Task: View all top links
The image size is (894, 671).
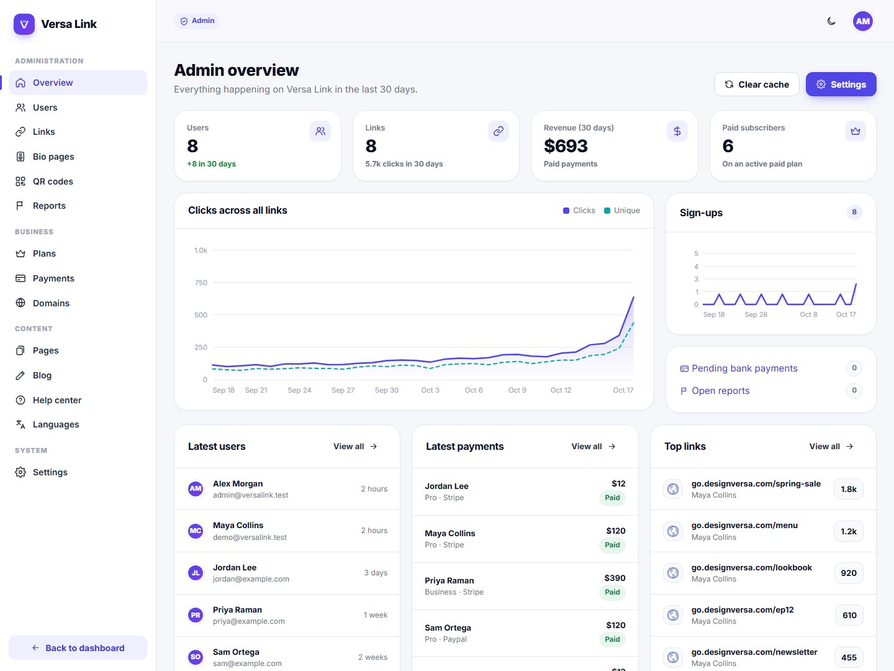Action: click(x=831, y=447)
